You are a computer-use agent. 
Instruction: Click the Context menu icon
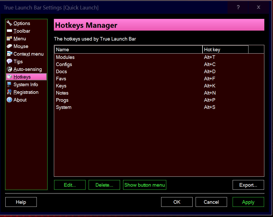point(9,54)
